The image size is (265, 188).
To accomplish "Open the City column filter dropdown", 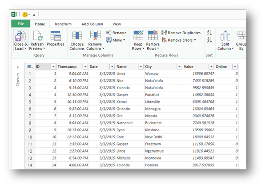I will pyautogui.click(x=179, y=67).
